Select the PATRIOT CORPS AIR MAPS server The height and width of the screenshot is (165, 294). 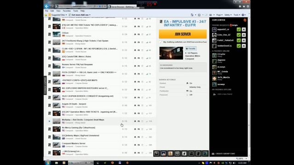click(101, 82)
